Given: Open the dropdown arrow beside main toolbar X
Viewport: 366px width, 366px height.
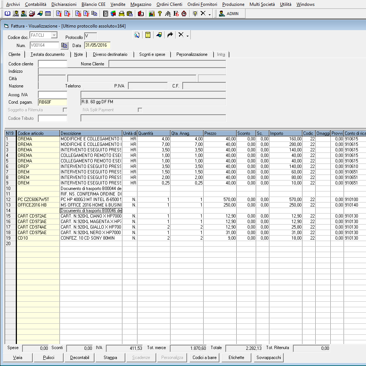Looking at the screenshot, I should [209, 14].
